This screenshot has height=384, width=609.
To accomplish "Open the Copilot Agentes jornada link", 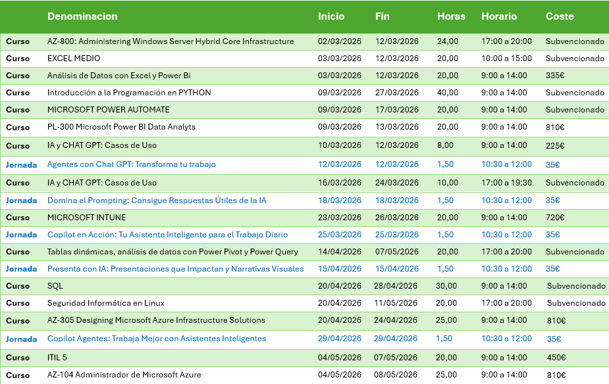I will [157, 339].
